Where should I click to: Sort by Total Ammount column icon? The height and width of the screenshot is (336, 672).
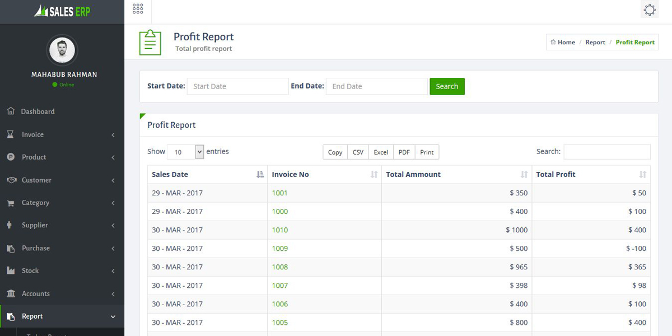tap(524, 174)
